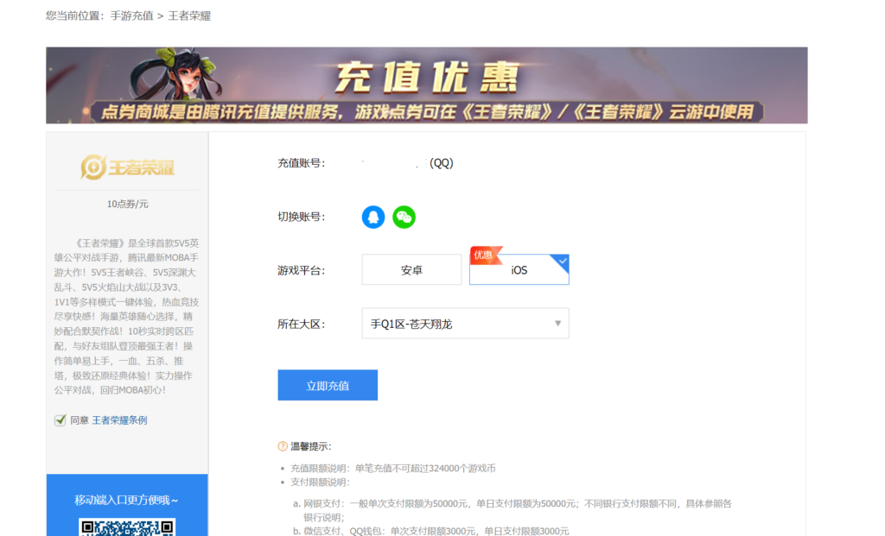Screen dimensions: 885x536
Task: Click the 充值账号 QQ account value
Action: click(408, 163)
